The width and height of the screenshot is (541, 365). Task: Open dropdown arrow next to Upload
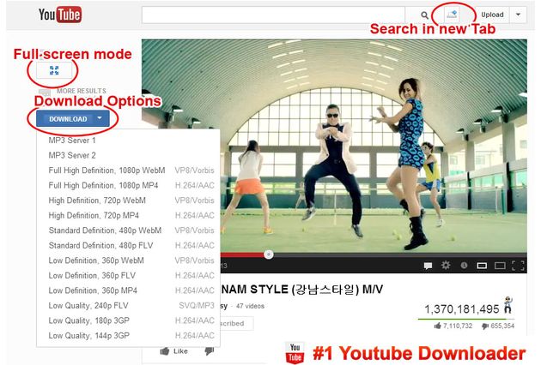518,15
